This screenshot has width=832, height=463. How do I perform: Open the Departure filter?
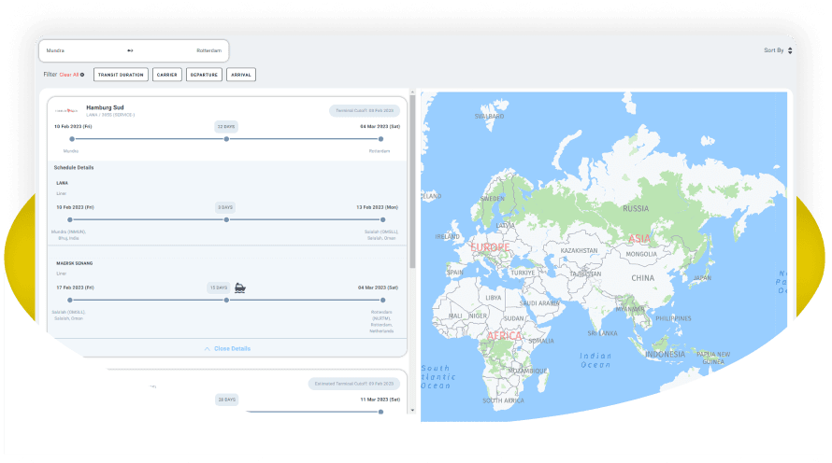click(x=204, y=75)
